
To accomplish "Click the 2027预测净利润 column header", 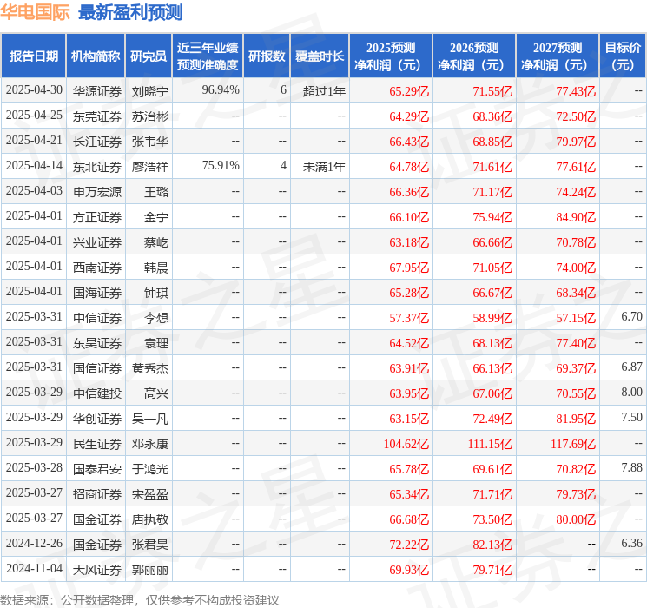I will [x=558, y=56].
